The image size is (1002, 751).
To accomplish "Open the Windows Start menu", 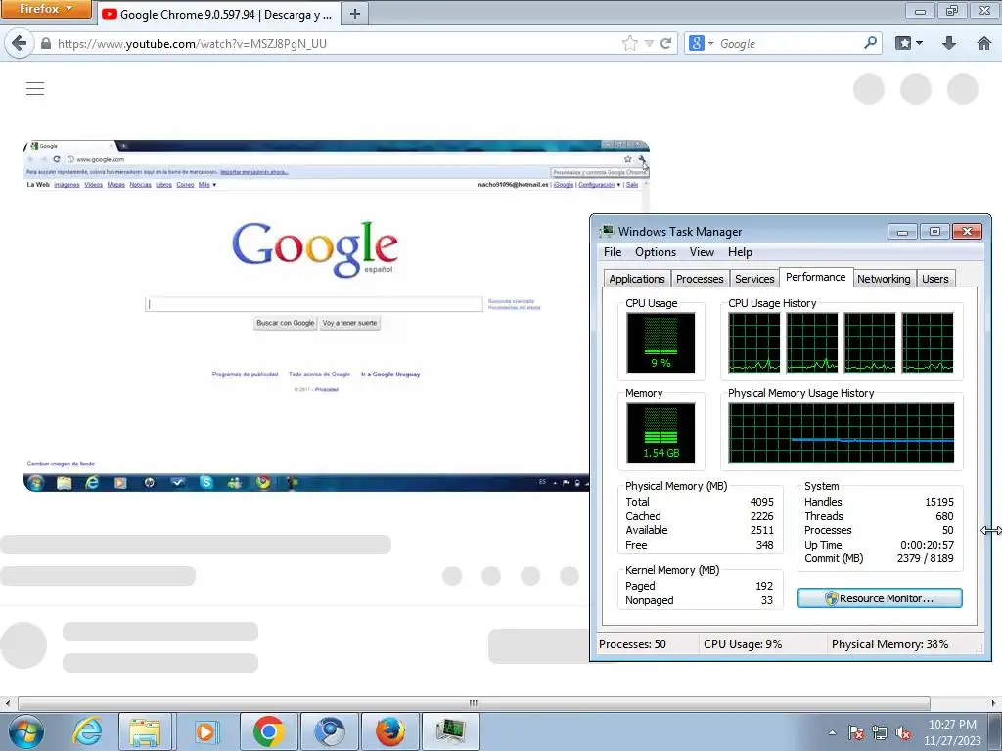I will 25,731.
